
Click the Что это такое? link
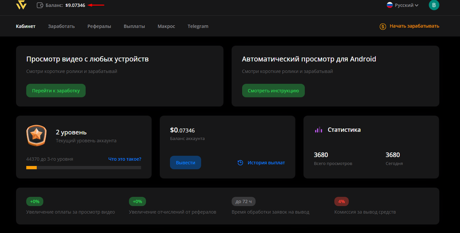pos(125,159)
